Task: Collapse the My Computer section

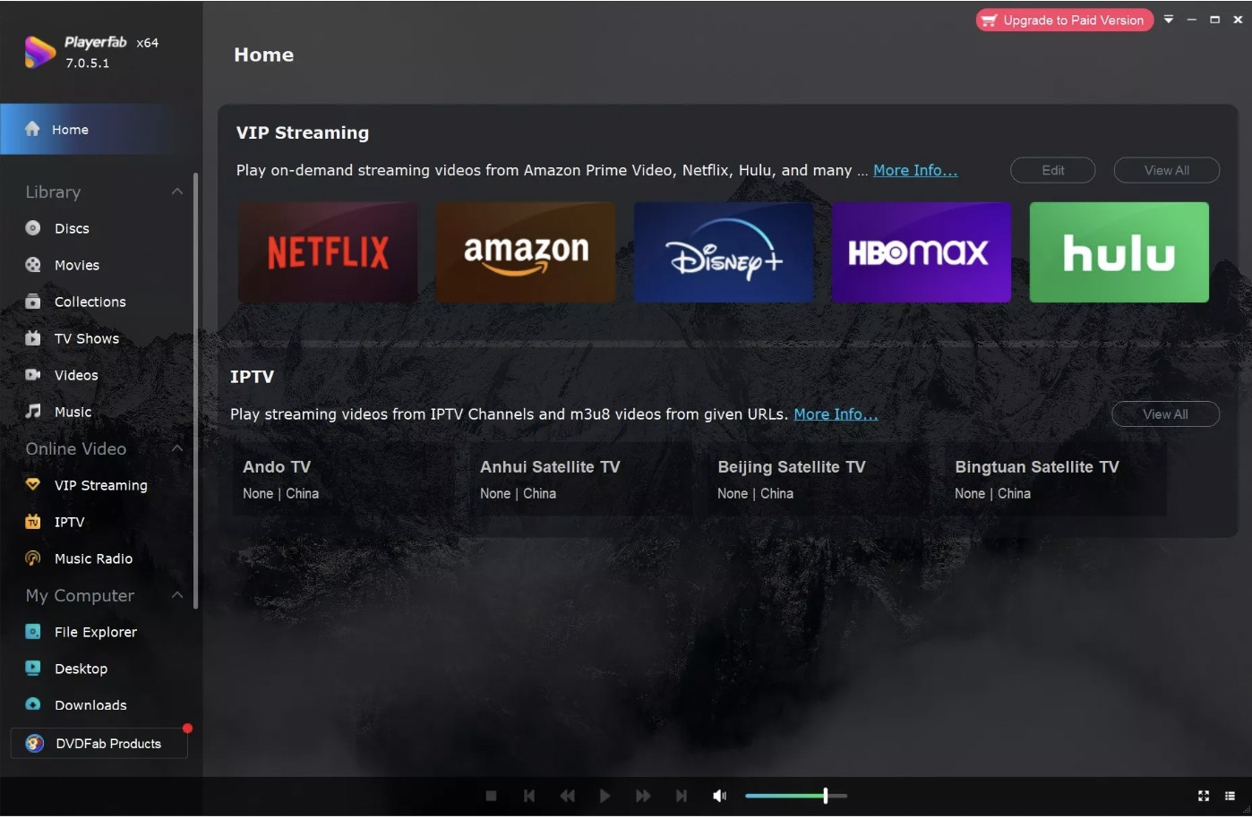Action: point(177,595)
